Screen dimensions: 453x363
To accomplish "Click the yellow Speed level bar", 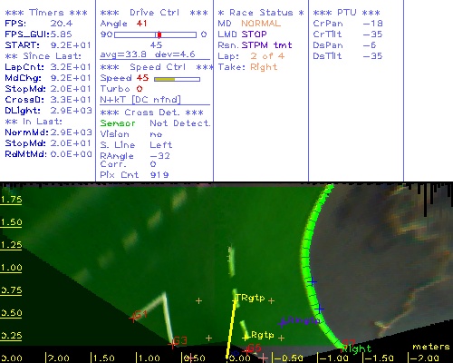I will pos(165,79).
